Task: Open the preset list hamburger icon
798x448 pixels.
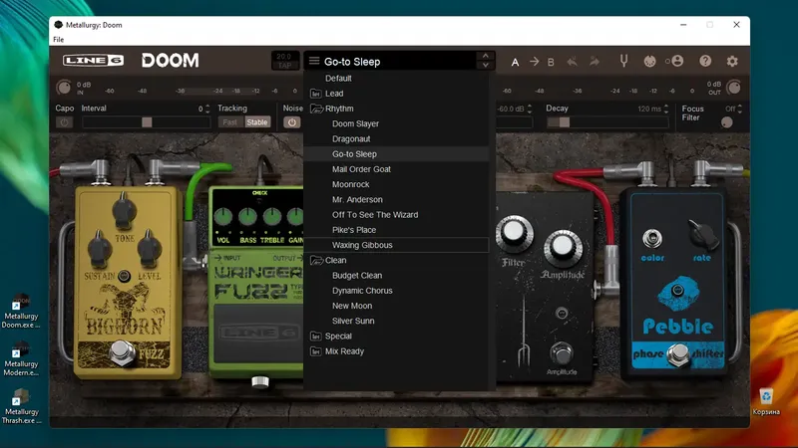Action: tap(314, 61)
